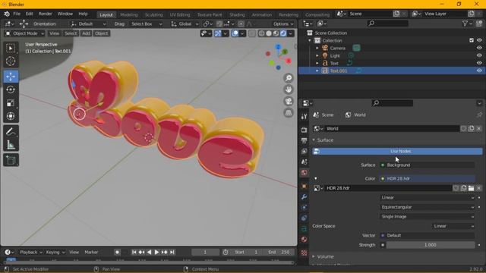
Task: Activate the Move tool
Action: coord(11,77)
